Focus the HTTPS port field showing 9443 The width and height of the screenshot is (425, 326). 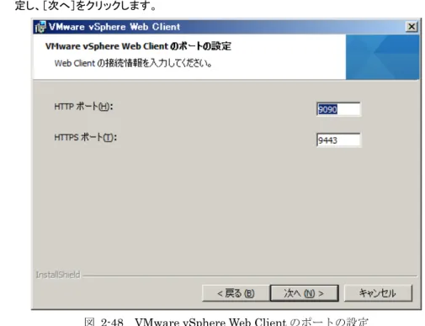[x=338, y=139]
